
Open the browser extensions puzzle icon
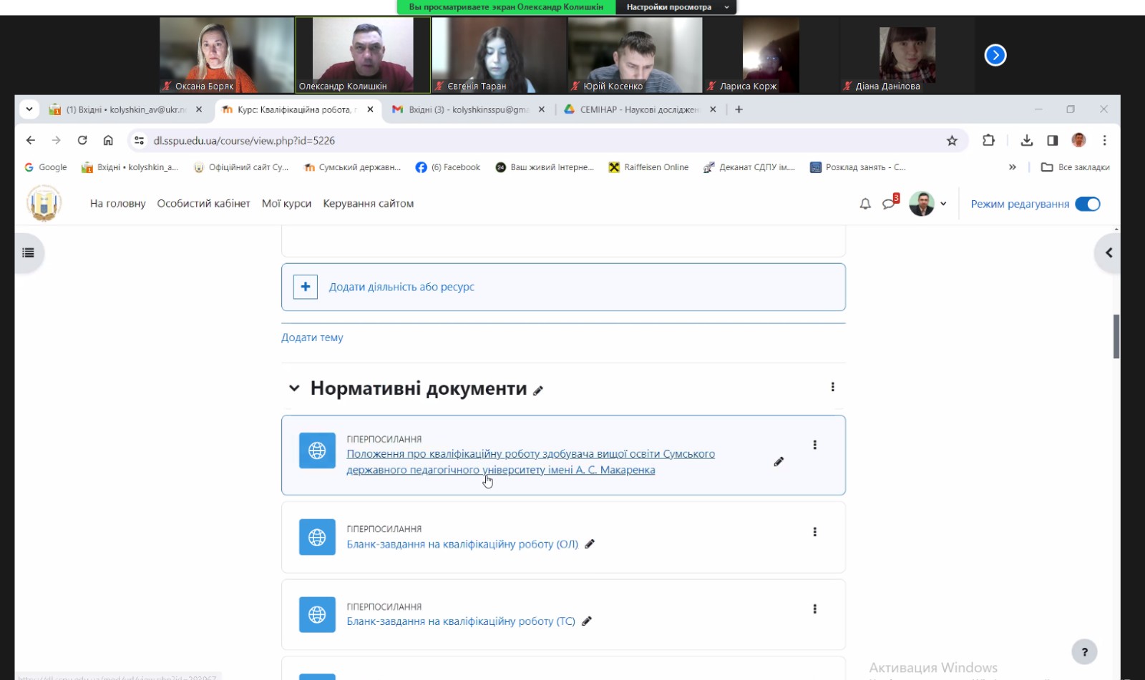click(988, 141)
